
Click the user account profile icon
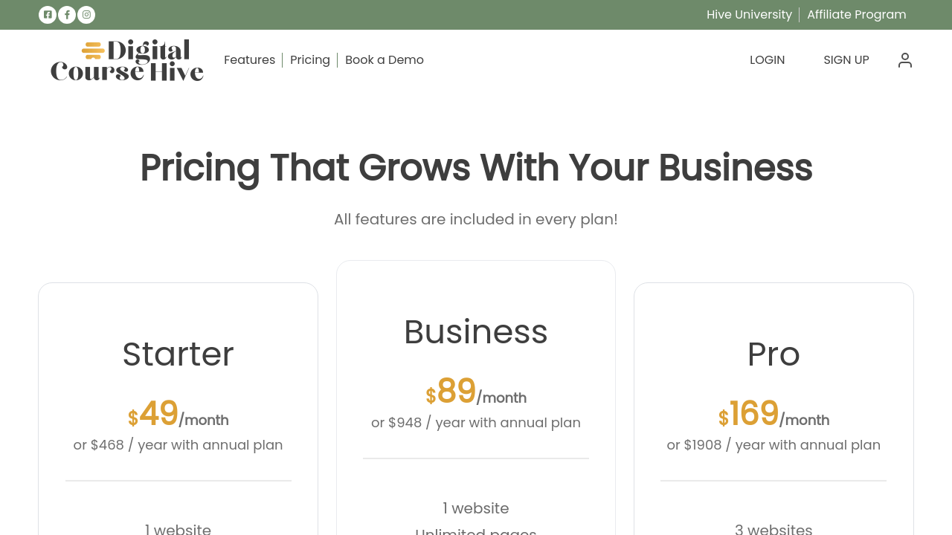(x=904, y=60)
